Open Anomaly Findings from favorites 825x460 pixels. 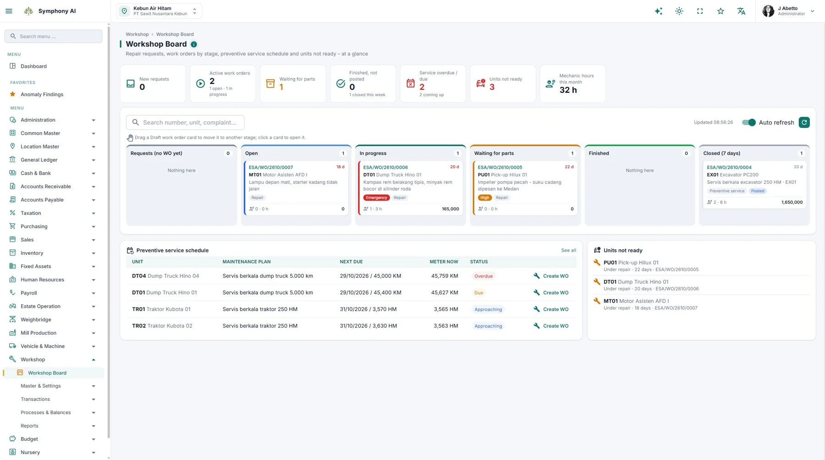click(x=53, y=94)
